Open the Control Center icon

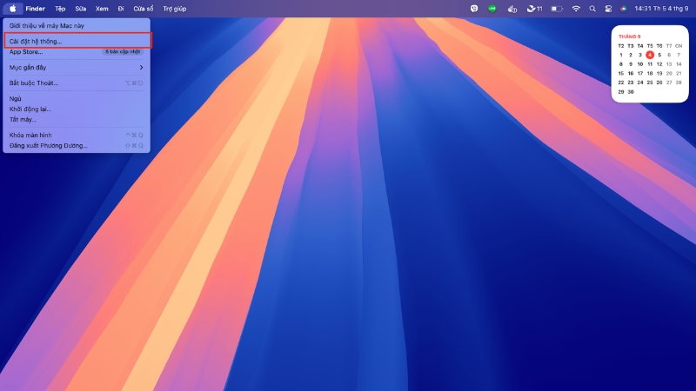pos(608,8)
